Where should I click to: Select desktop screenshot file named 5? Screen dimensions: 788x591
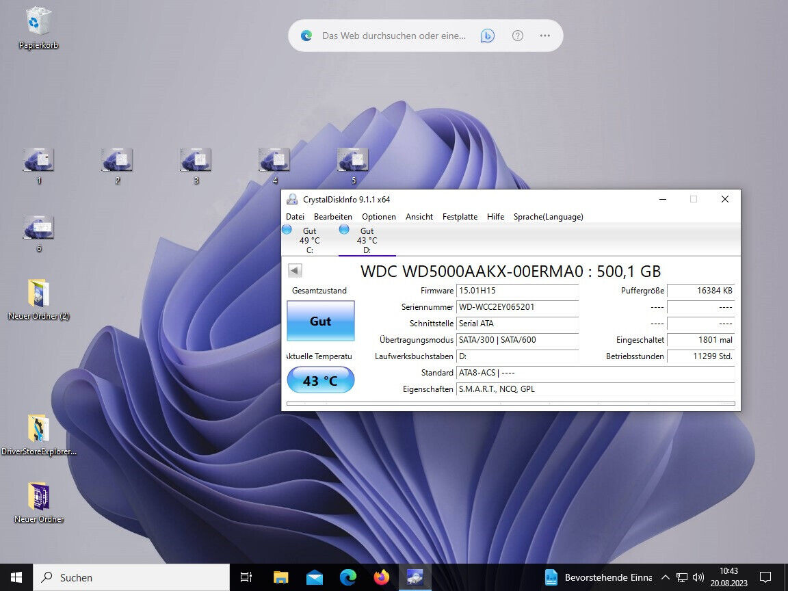pos(353,166)
